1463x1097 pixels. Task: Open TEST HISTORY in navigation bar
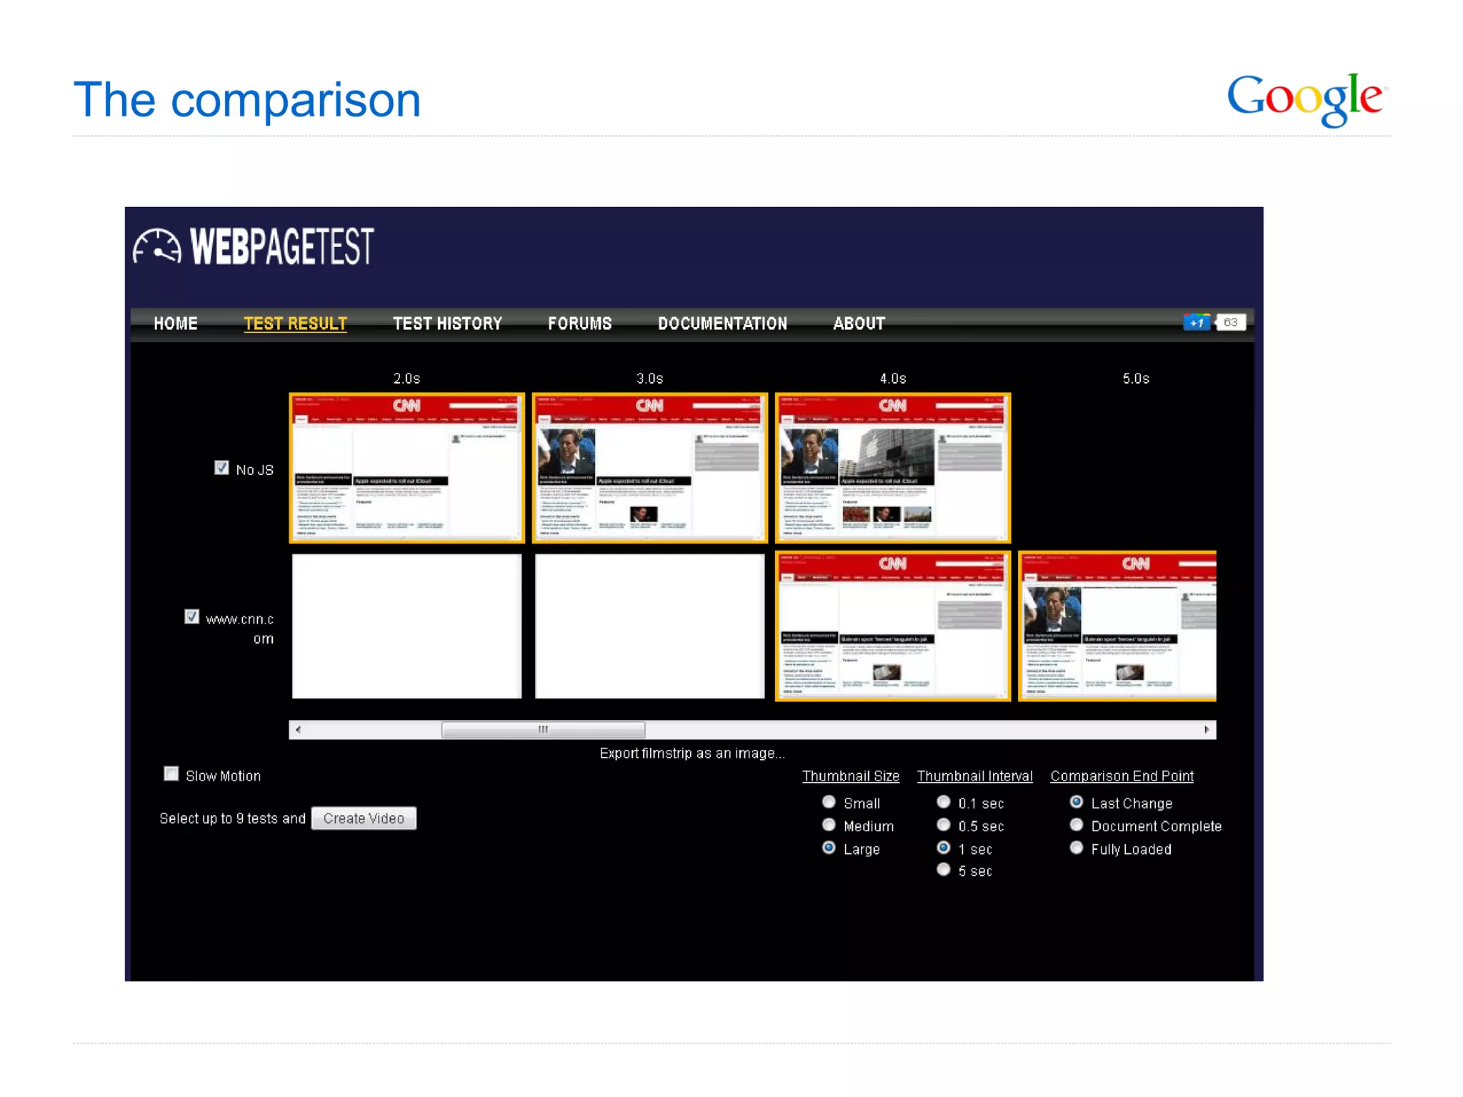448,324
